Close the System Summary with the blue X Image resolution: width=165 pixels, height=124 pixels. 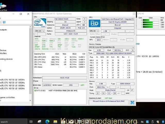132,103
